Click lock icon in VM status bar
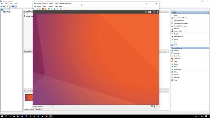The width and height of the screenshot is (210, 118). point(157,106)
